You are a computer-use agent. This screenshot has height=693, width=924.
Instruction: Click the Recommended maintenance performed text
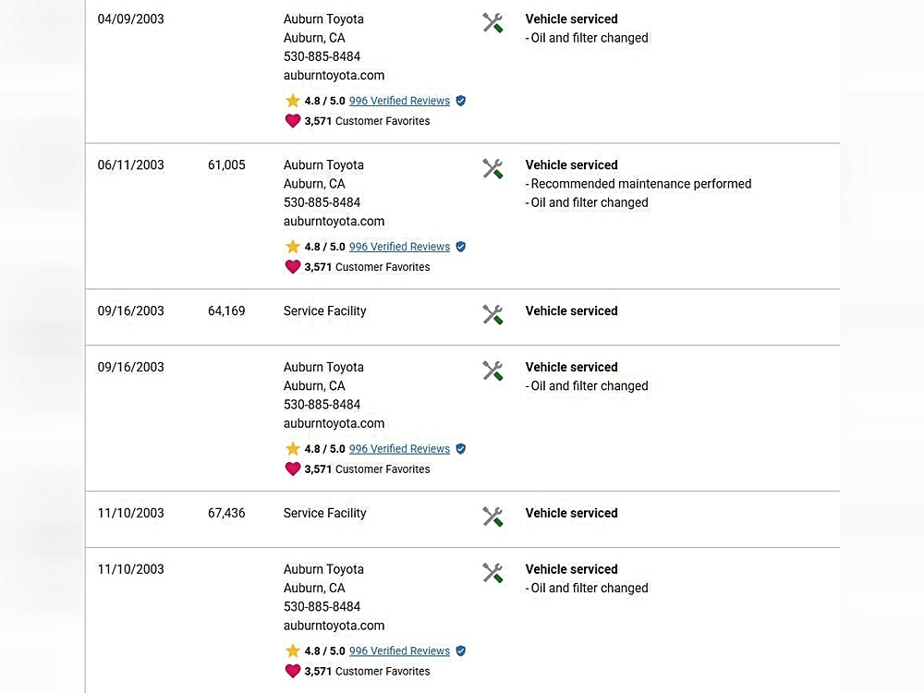pos(640,184)
